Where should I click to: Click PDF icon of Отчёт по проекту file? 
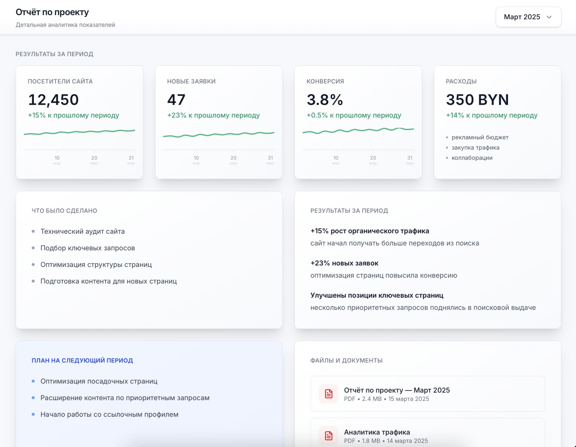(328, 394)
